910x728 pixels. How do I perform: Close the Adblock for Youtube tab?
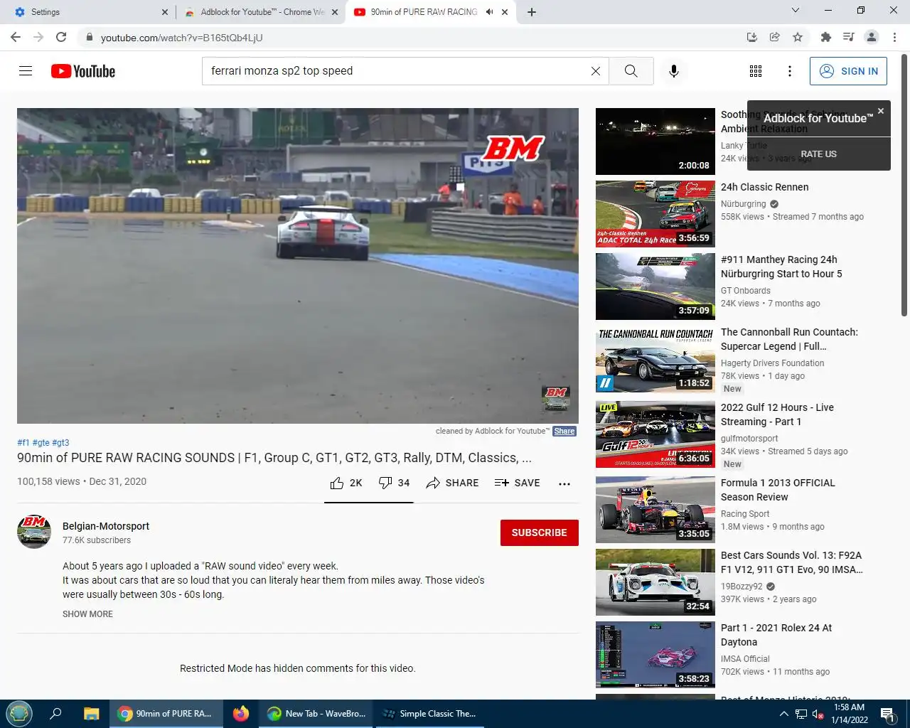pos(335,12)
